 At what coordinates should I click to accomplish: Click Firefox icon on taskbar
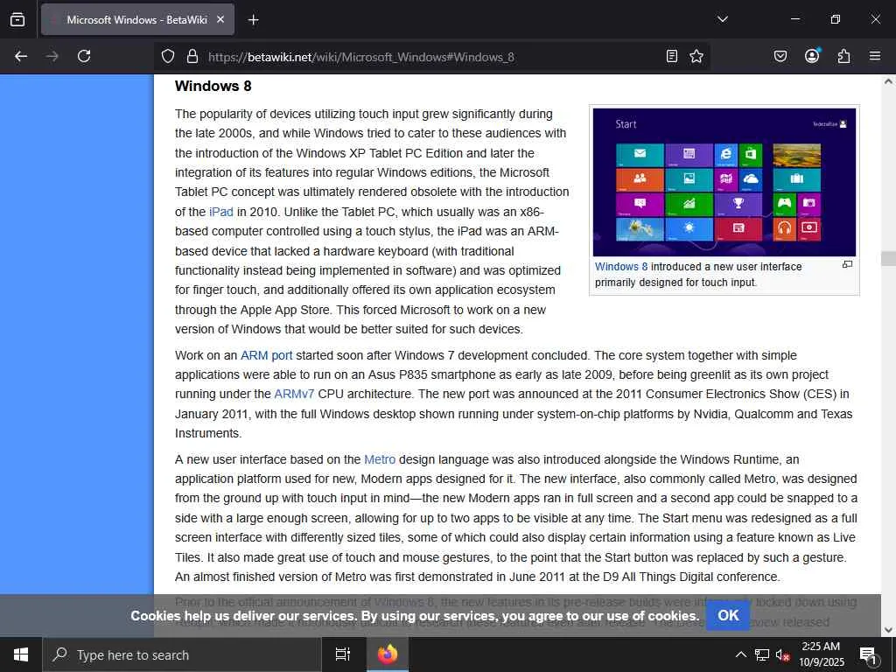click(x=388, y=654)
